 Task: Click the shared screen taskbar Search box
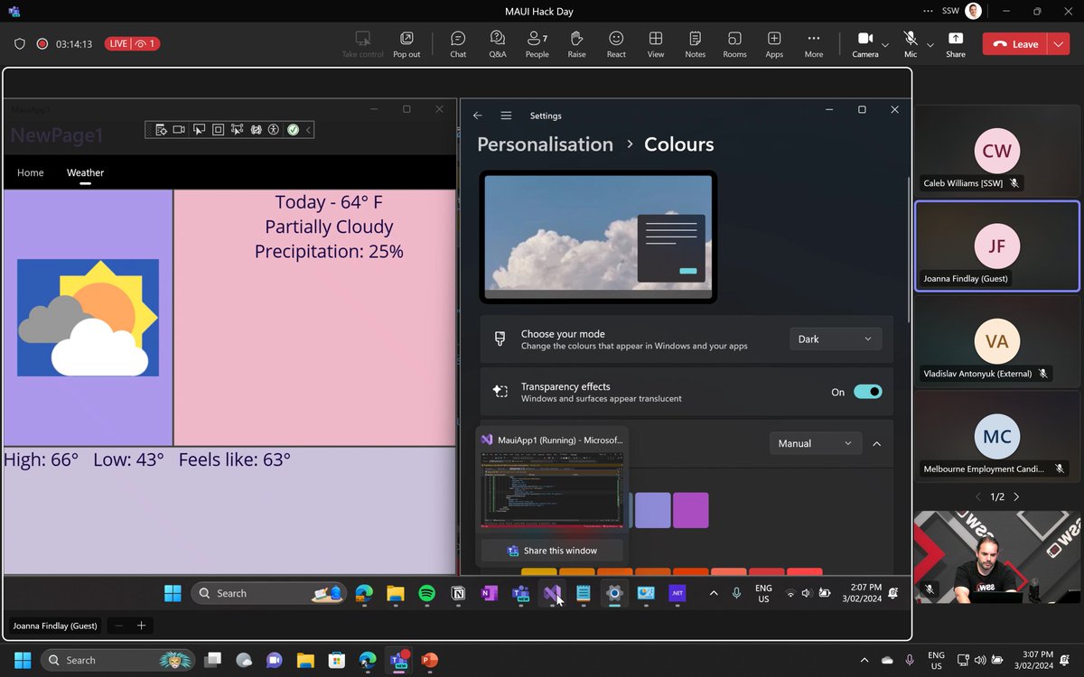268,593
